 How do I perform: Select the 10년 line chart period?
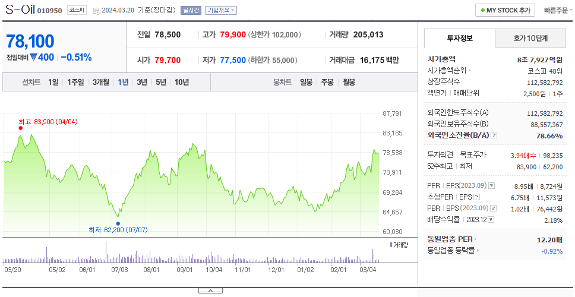click(182, 82)
